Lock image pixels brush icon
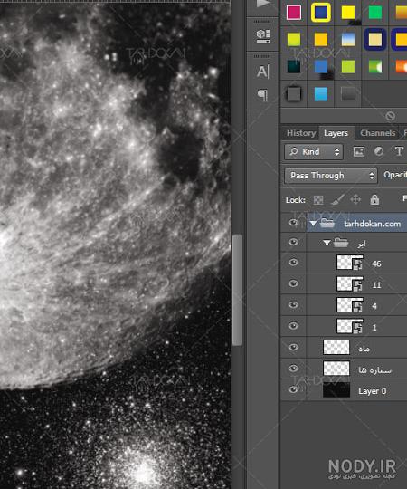This screenshot has height=489, width=407. [x=337, y=199]
